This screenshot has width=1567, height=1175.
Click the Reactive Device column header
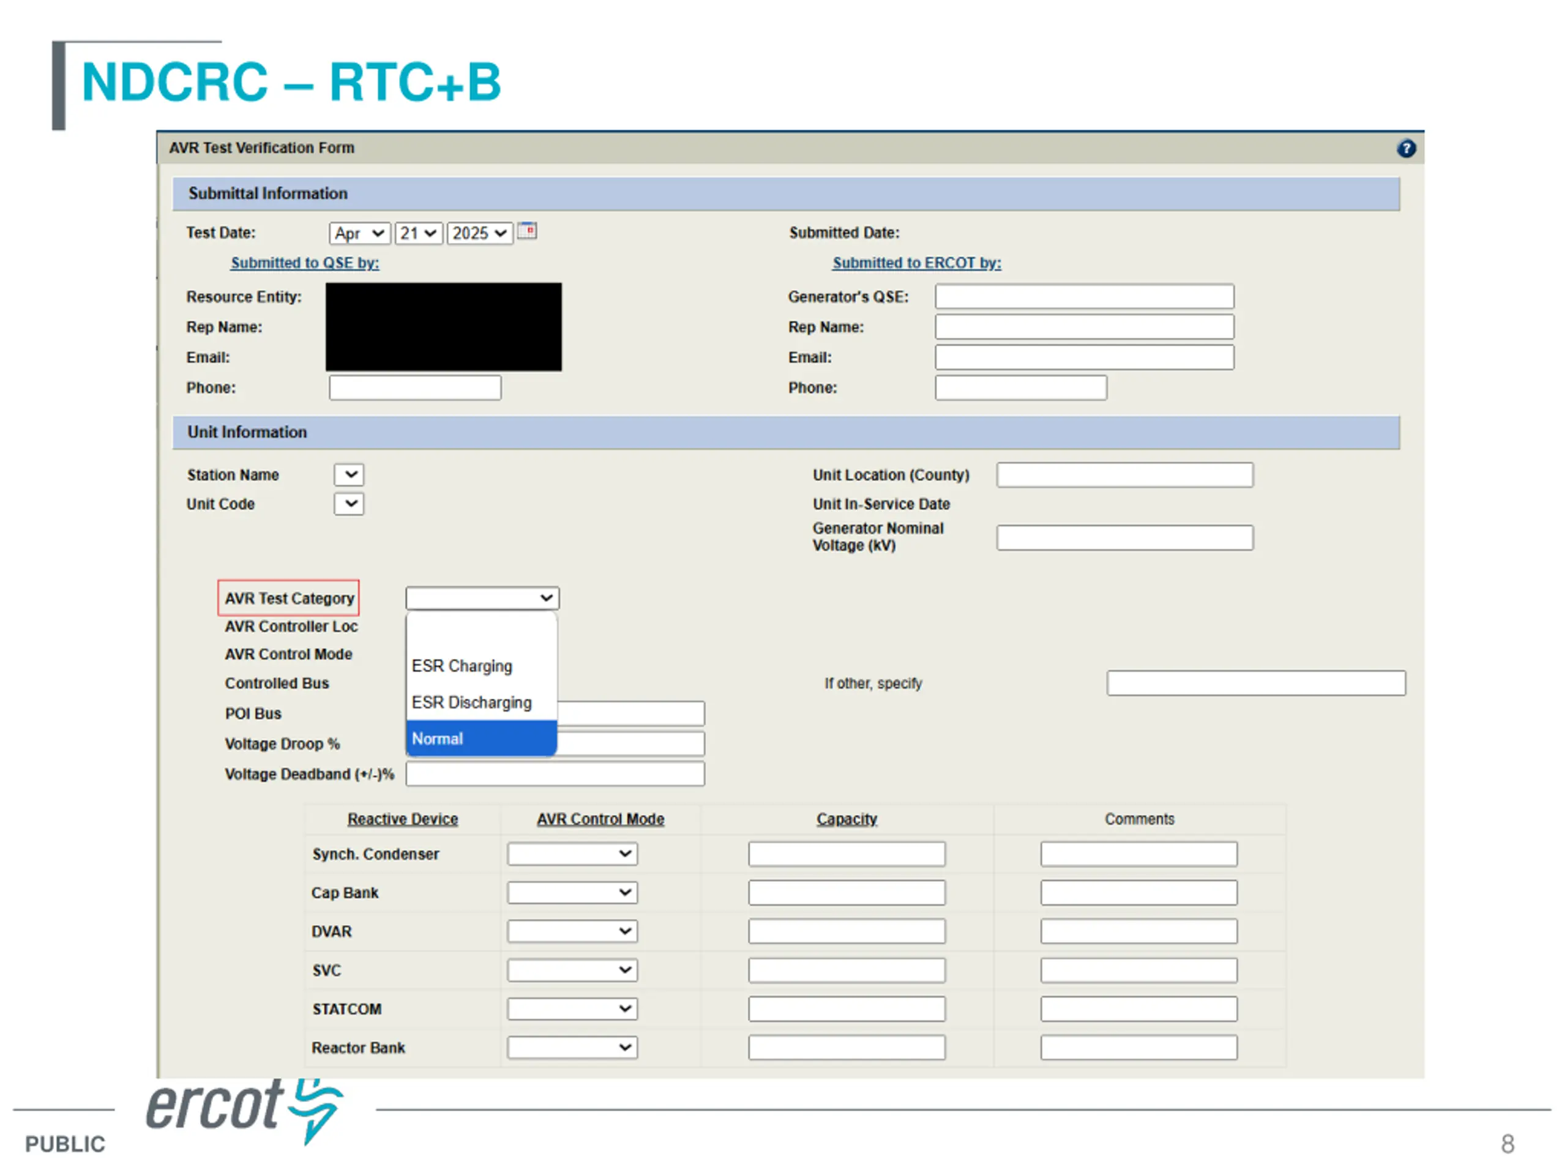click(x=402, y=819)
